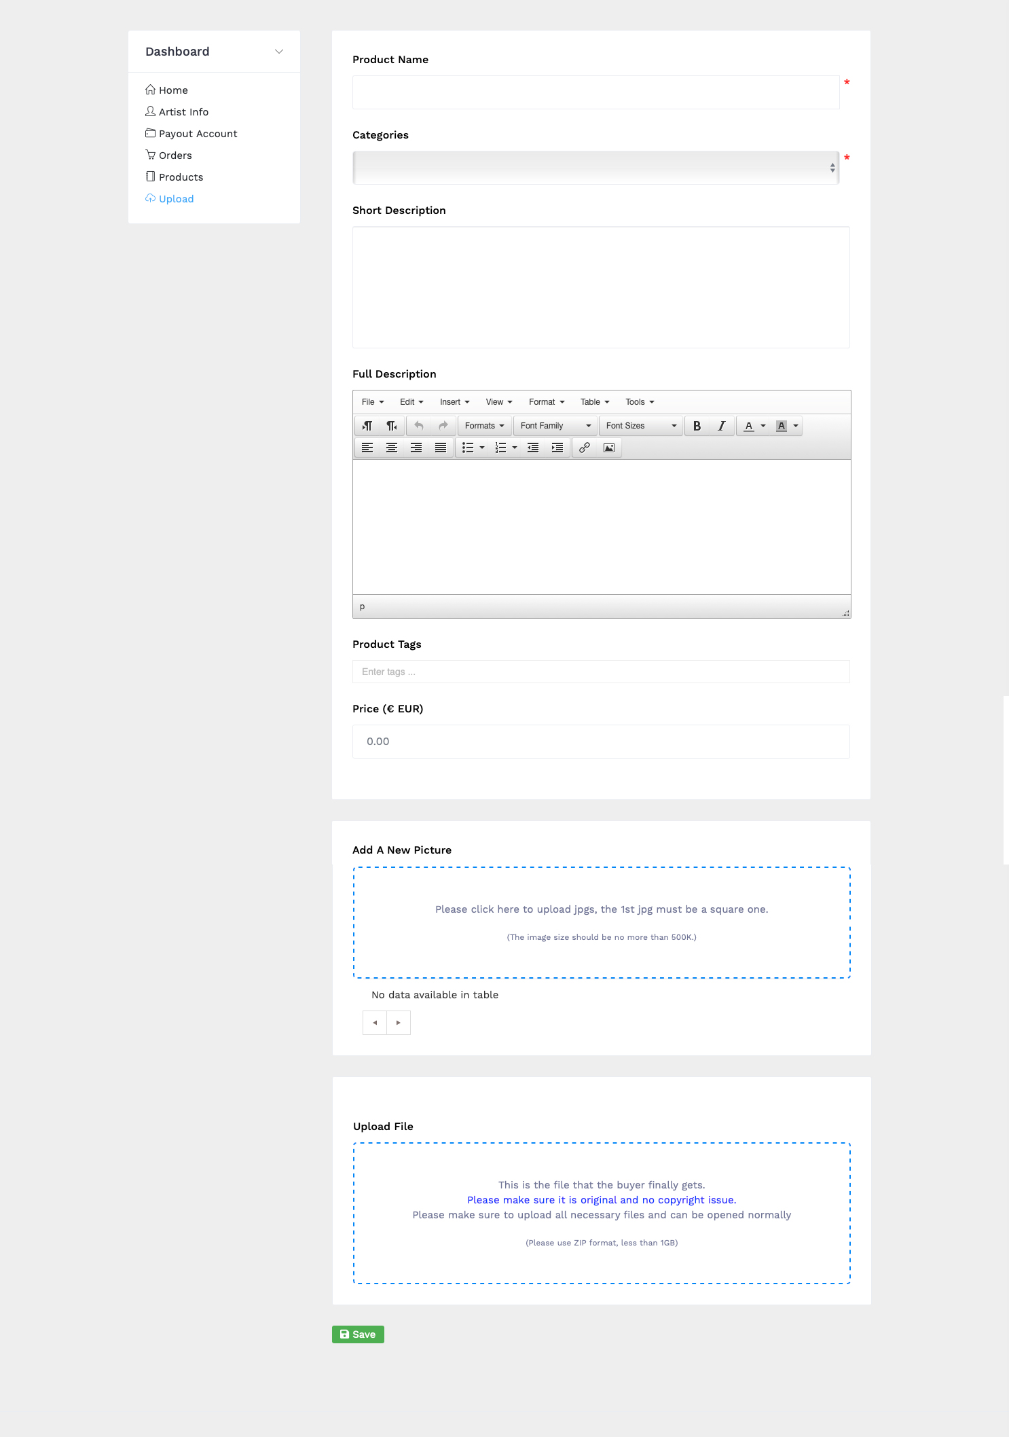Justify text alignment

click(x=441, y=448)
